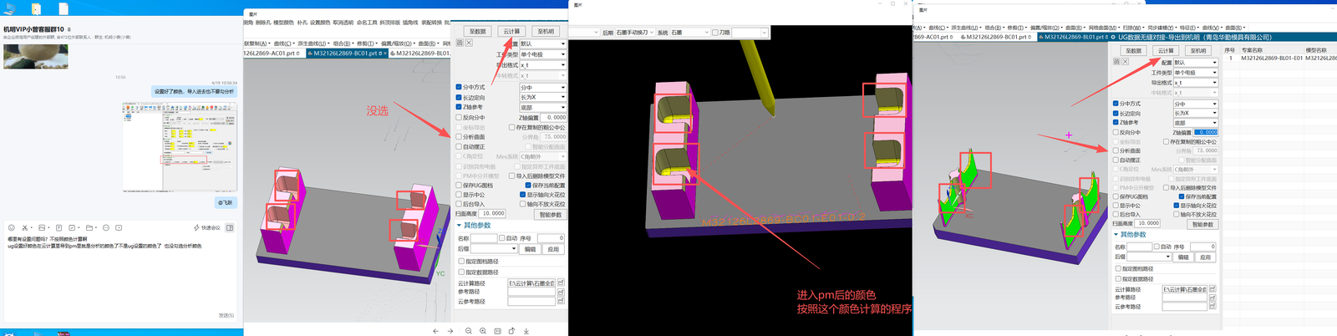Enable 分析曲面 checkbox in left window
Viewport: 1337px width, 336px height.
(x=459, y=137)
